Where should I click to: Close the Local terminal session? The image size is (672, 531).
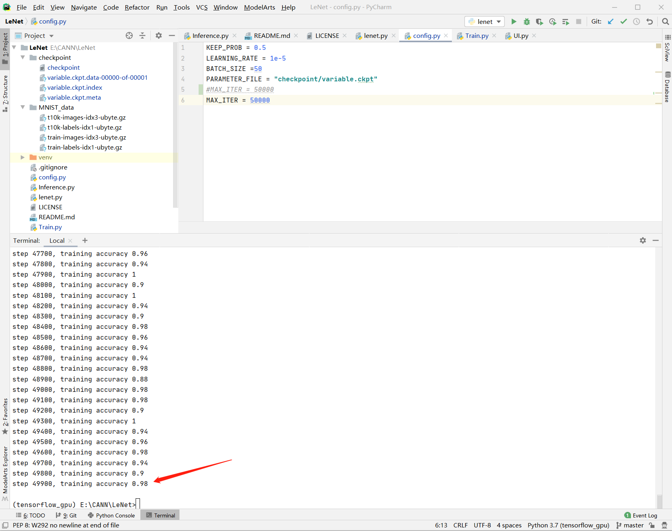(71, 240)
